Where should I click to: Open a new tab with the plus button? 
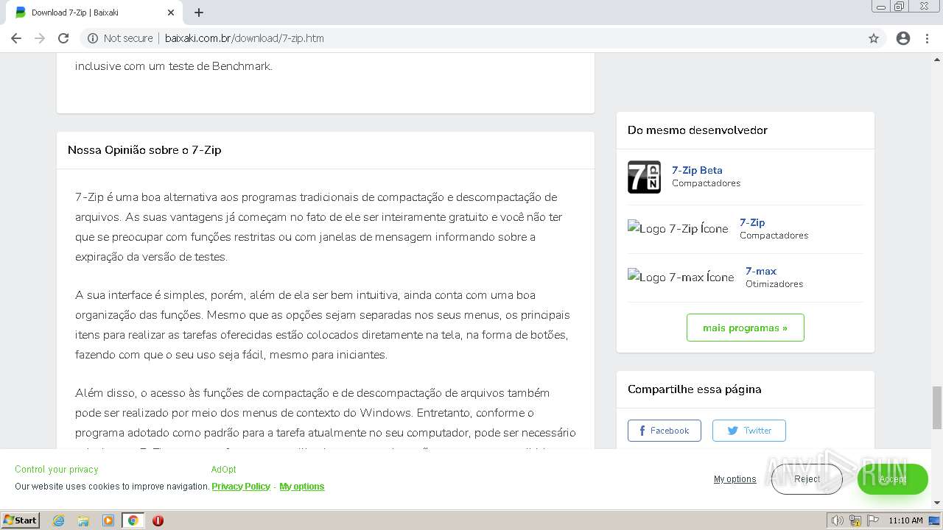[x=199, y=13]
